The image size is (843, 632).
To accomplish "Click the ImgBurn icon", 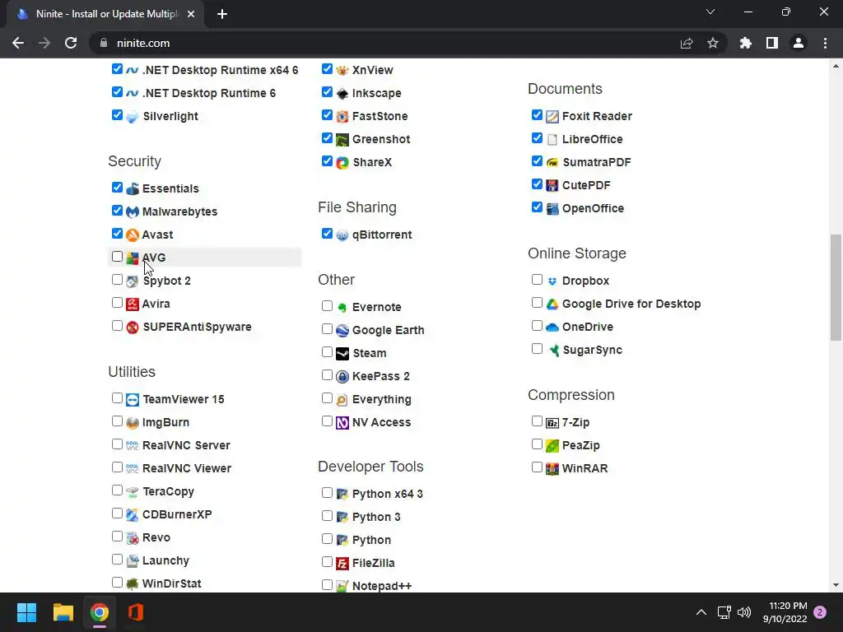I will pos(133,423).
